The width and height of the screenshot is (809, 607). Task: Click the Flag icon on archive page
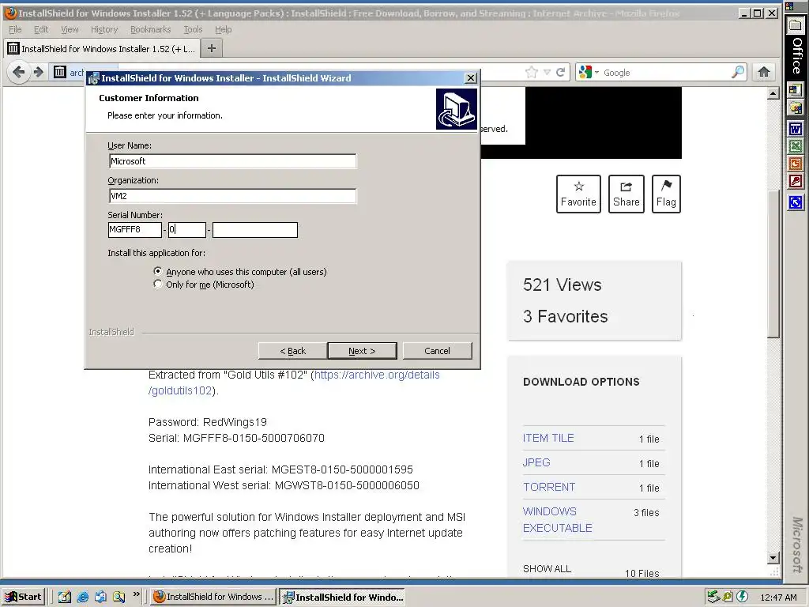coord(666,194)
